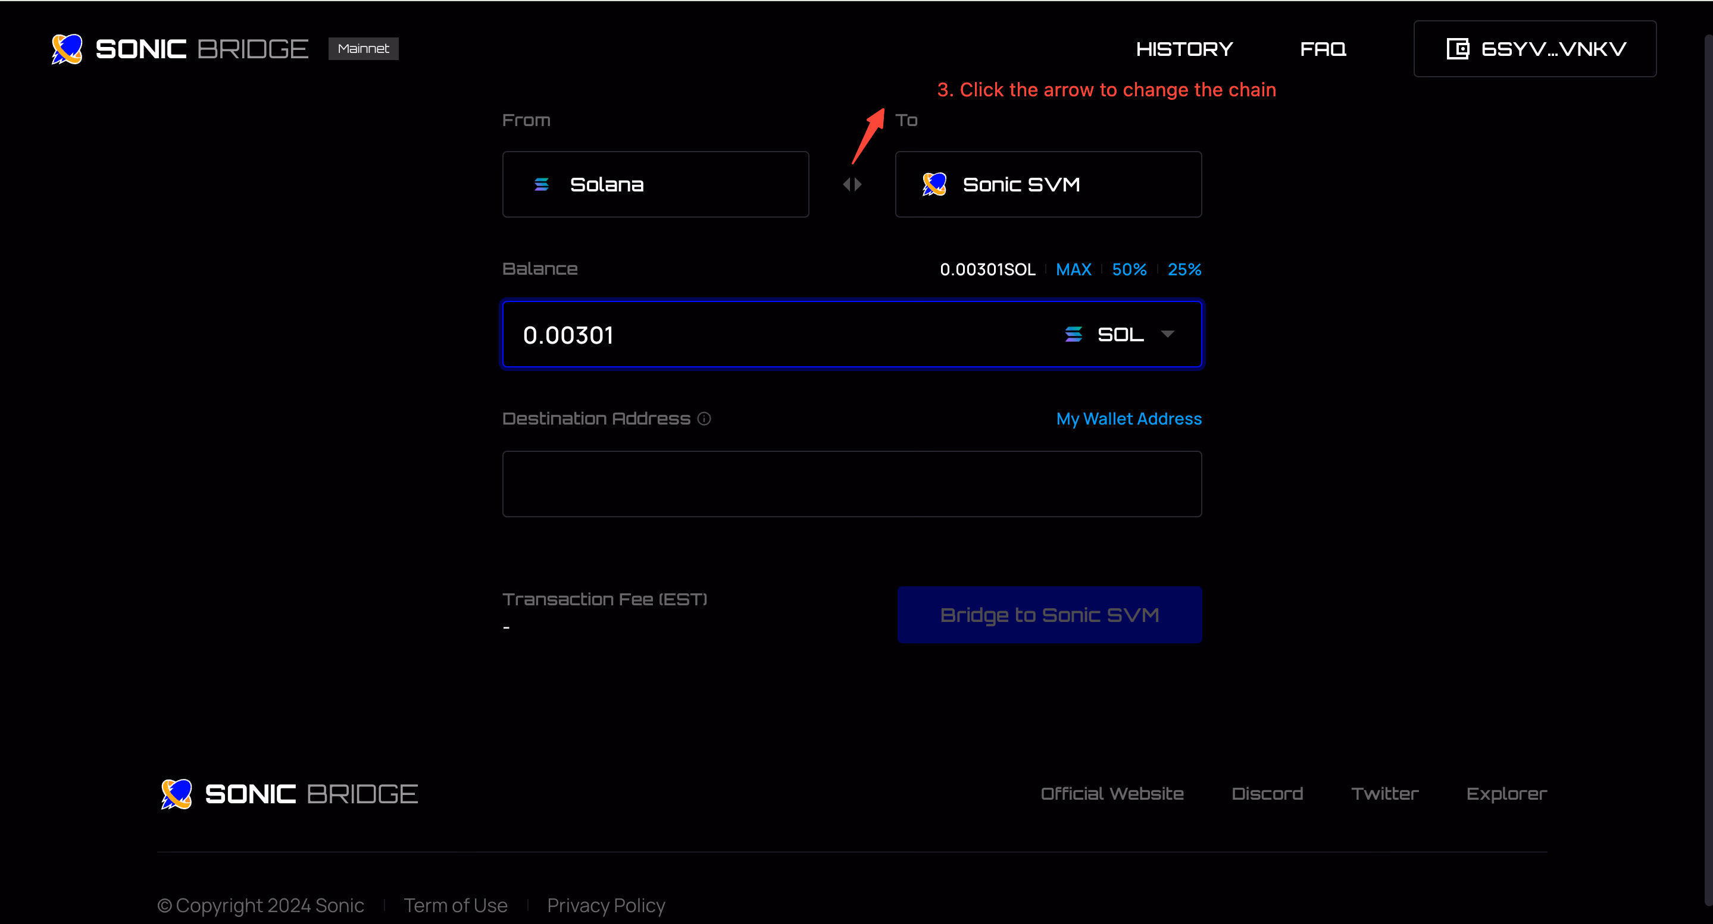Open the FAQ page

click(1323, 49)
